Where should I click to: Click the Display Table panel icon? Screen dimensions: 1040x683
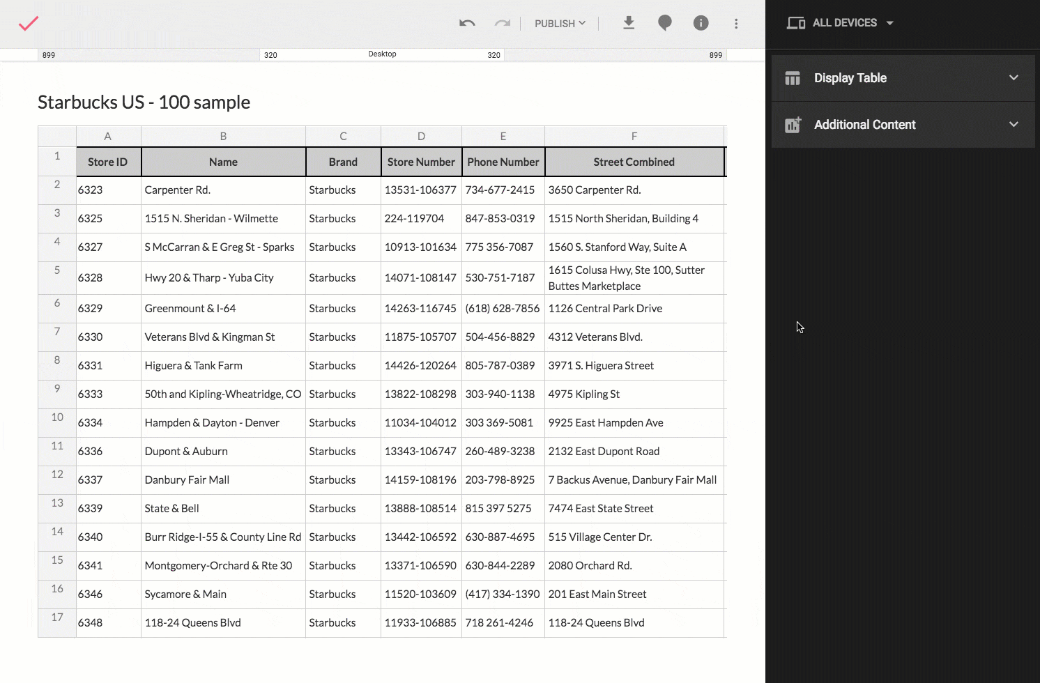click(x=792, y=77)
